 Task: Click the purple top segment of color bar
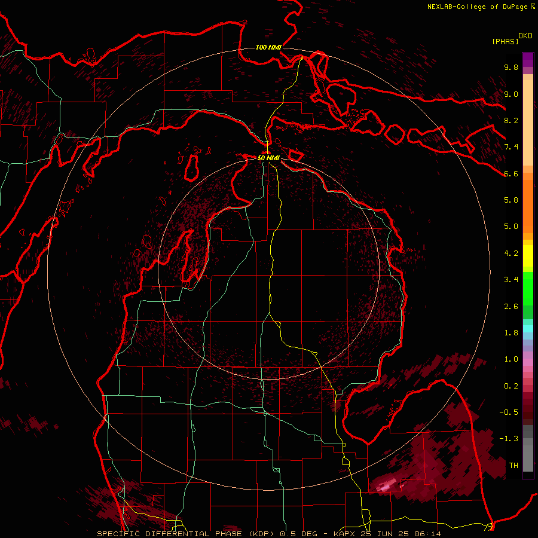528,60
